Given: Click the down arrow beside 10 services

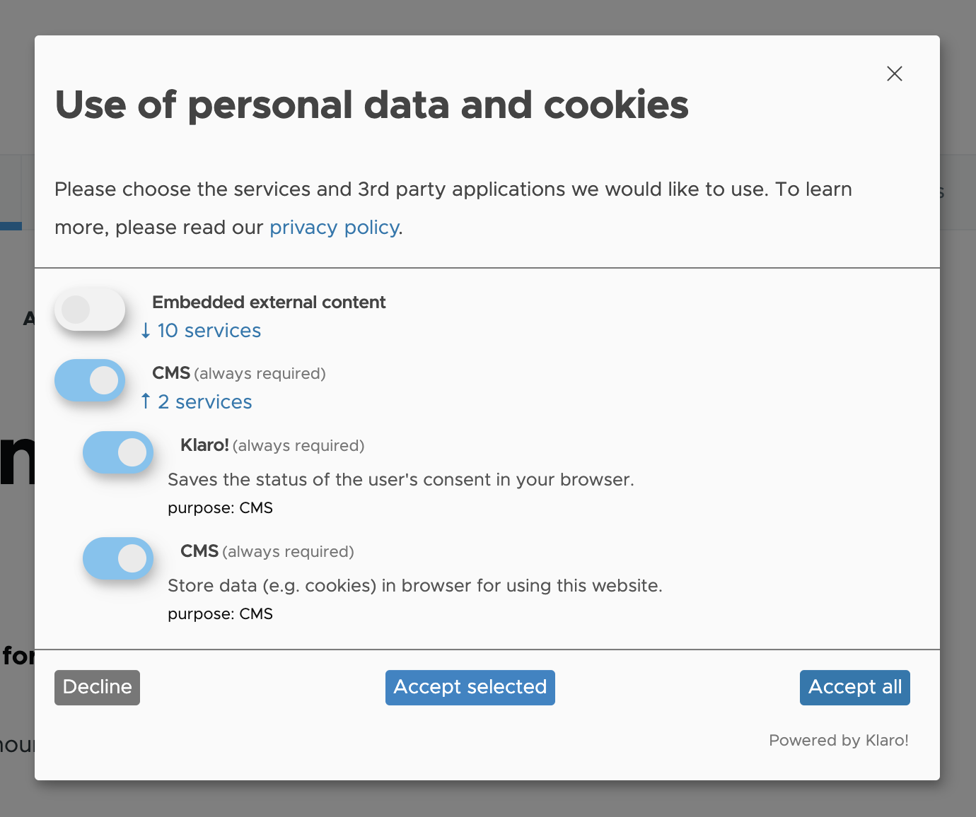Looking at the screenshot, I should (146, 331).
